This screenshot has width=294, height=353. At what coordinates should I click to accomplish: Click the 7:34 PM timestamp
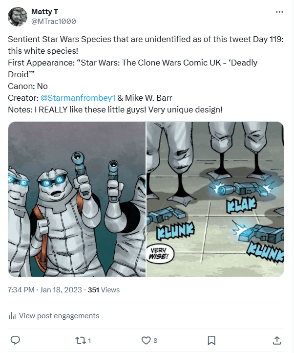coord(21,289)
